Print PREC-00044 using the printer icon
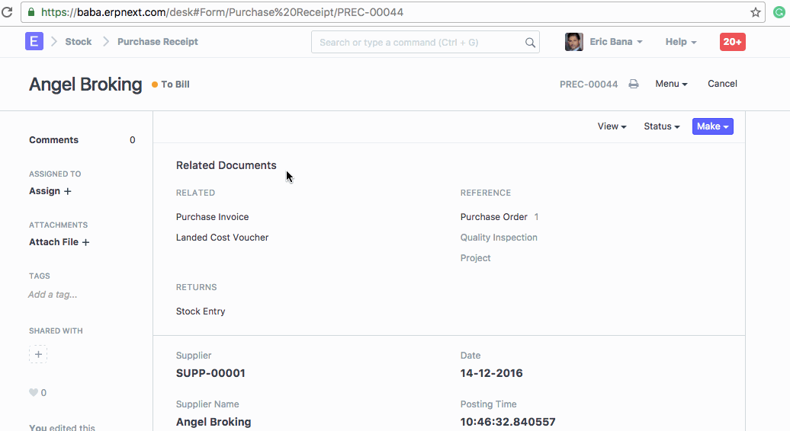This screenshot has width=790, height=431. (634, 84)
